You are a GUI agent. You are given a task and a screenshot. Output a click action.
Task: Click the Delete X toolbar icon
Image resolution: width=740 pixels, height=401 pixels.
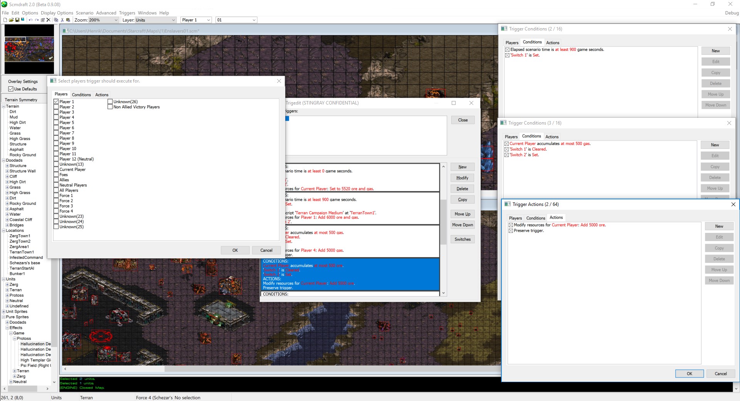48,20
